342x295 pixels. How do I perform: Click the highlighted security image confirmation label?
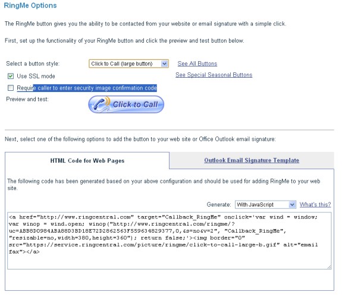click(87, 88)
